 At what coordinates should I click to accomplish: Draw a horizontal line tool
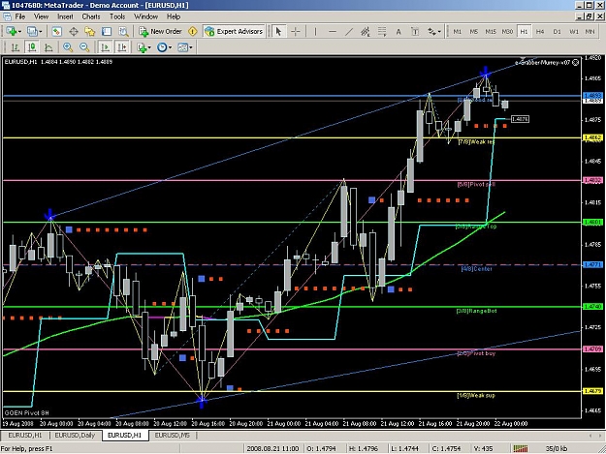pos(332,32)
